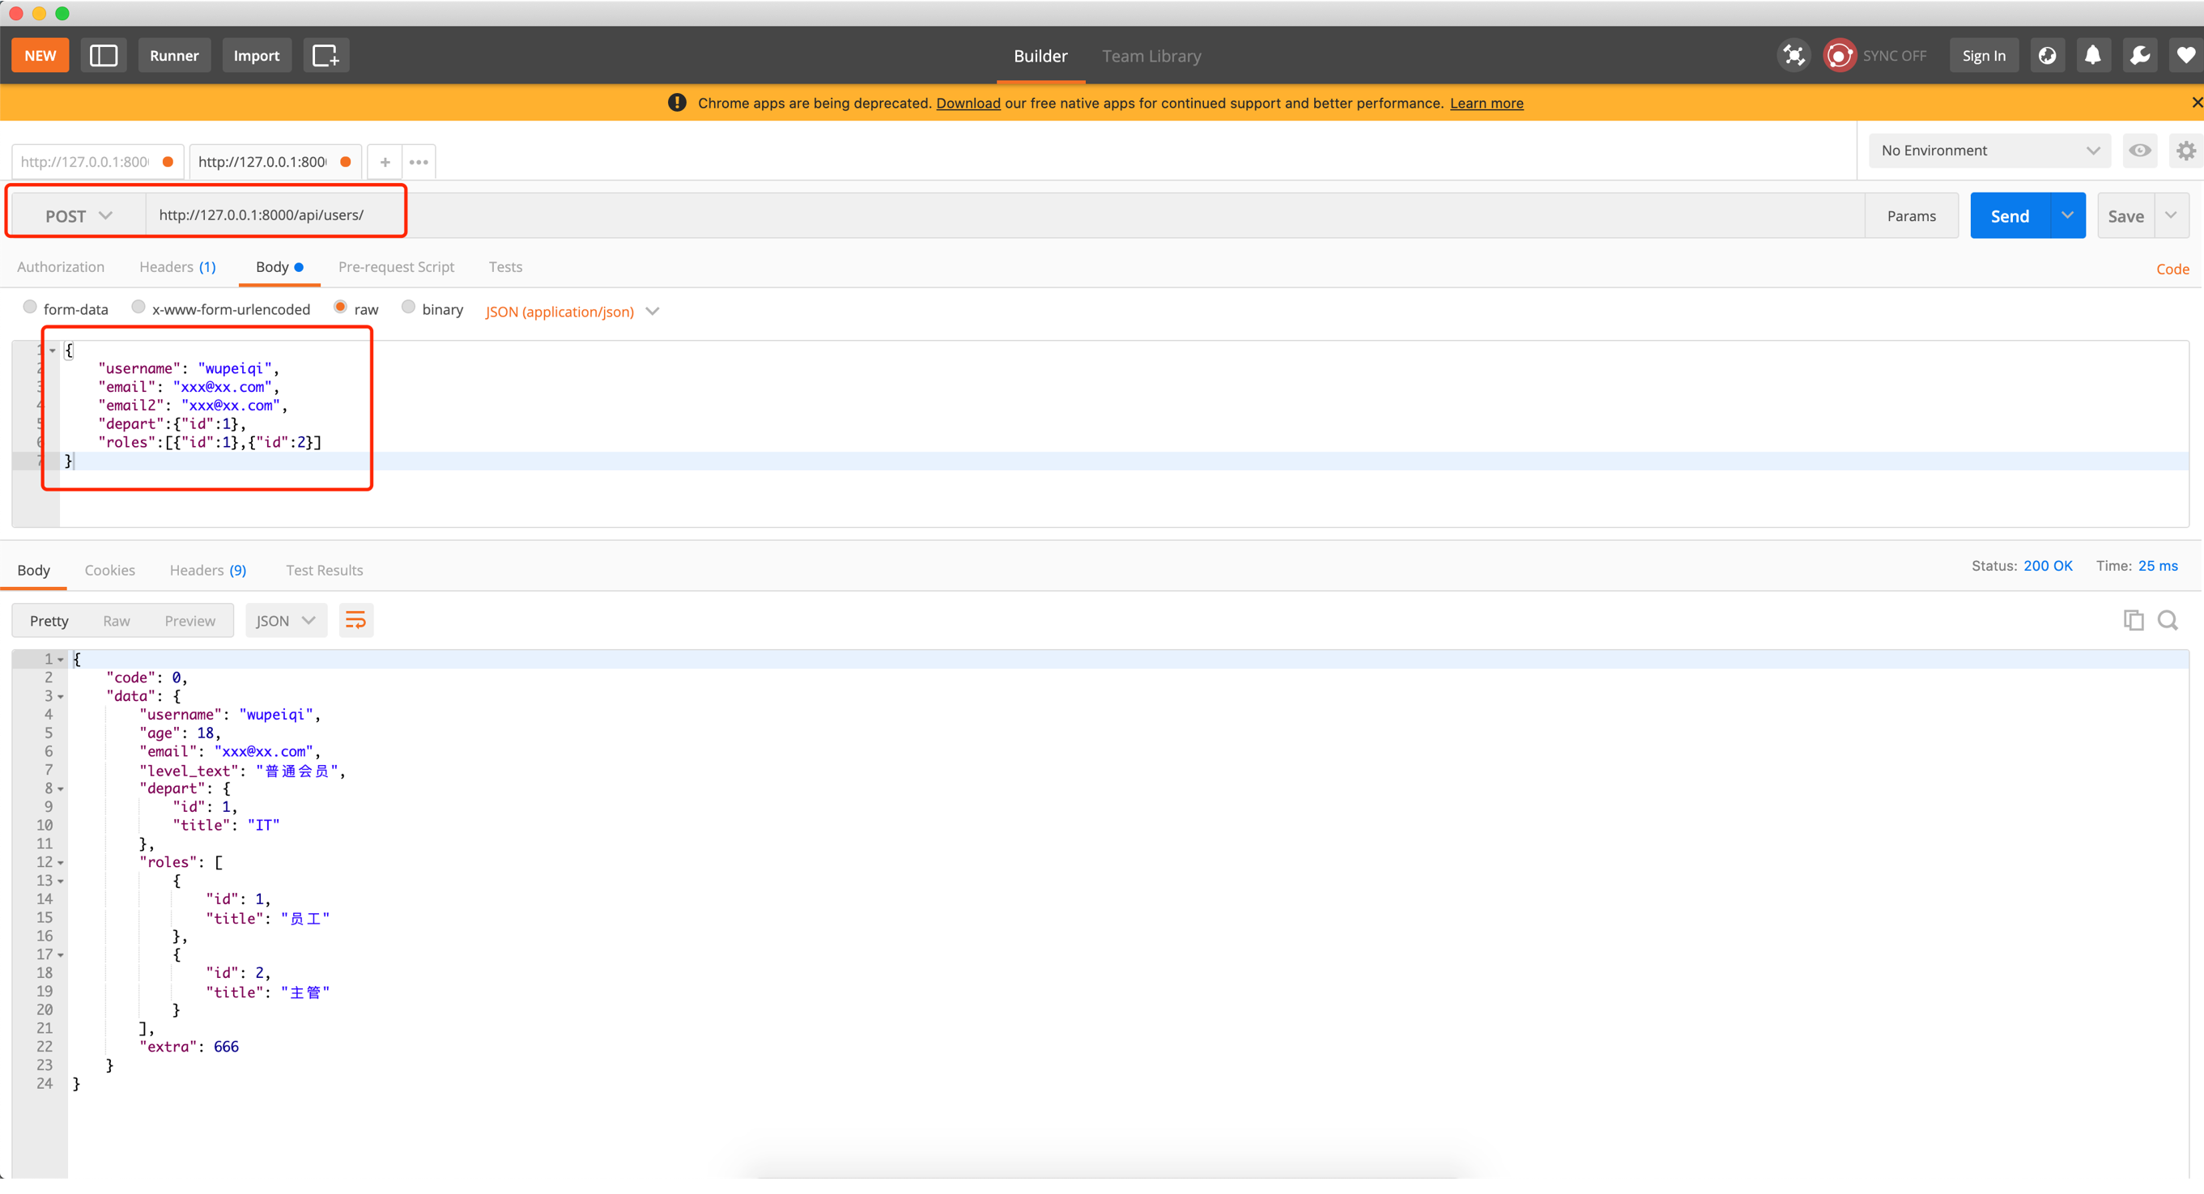Click the heart icon in header
Screen dimensions: 2204x1194
pos(2186,56)
